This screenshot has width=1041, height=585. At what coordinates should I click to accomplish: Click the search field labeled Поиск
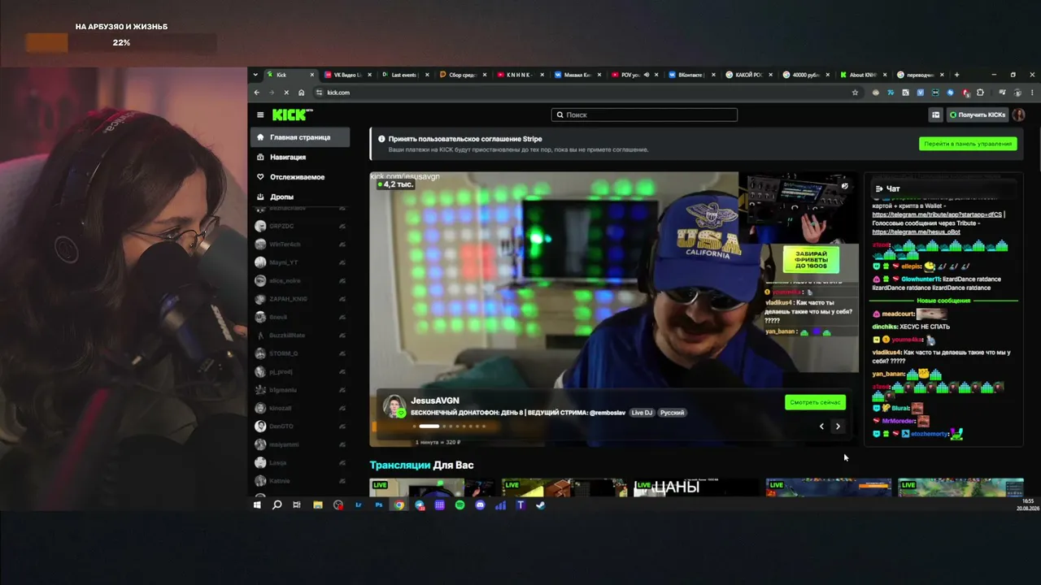[644, 115]
